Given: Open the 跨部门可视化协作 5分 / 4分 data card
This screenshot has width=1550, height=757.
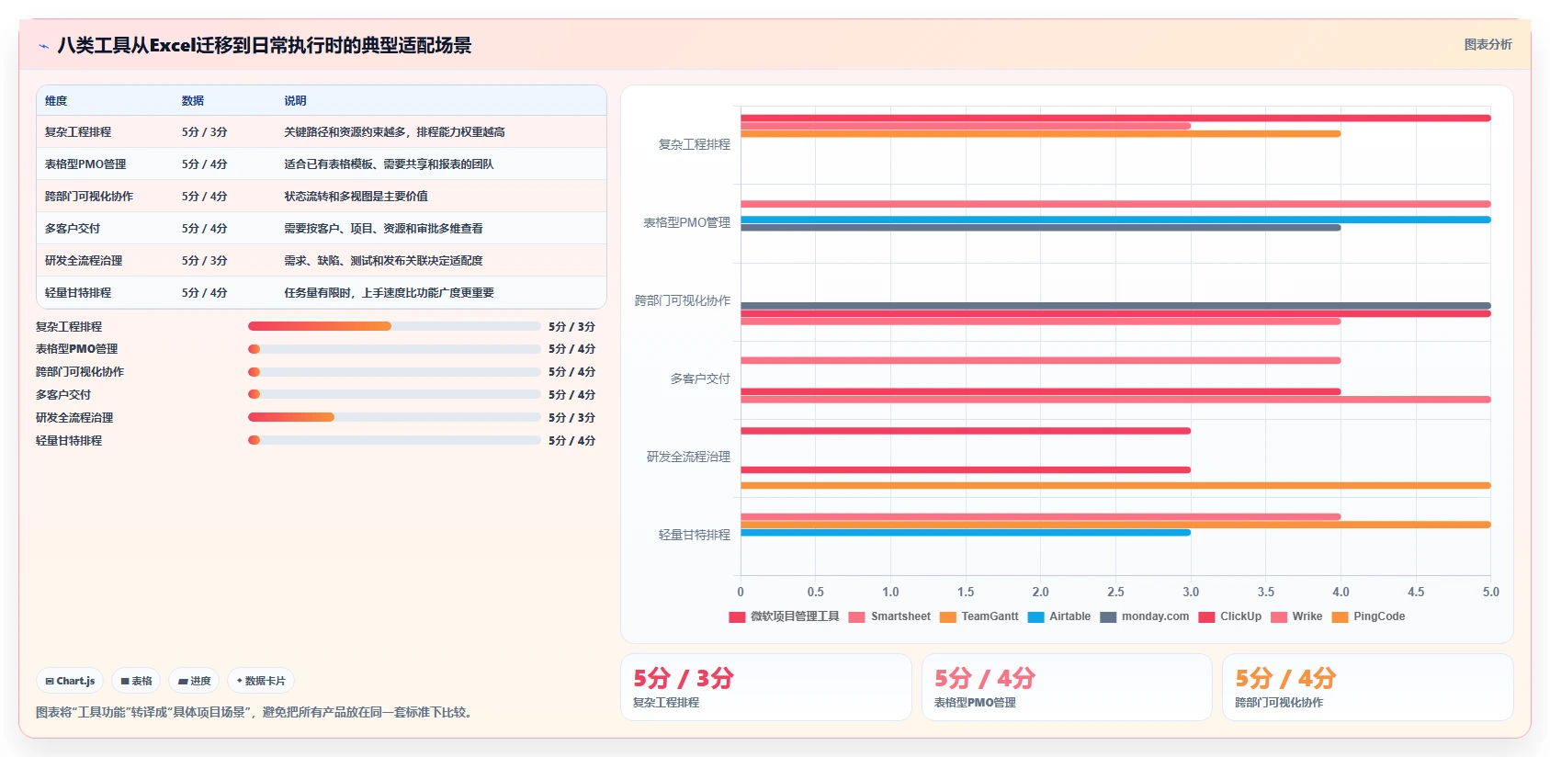Looking at the screenshot, I should coord(1368,687).
